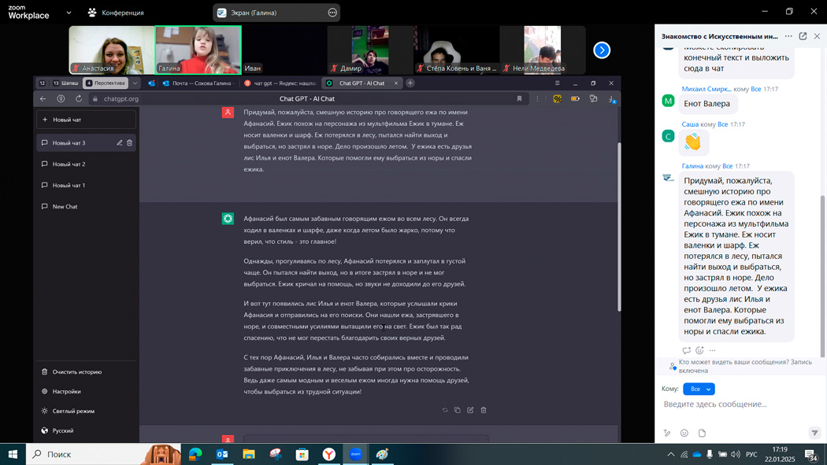Open chat text formatting options
This screenshot has width=827, height=465.
pyautogui.click(x=667, y=433)
